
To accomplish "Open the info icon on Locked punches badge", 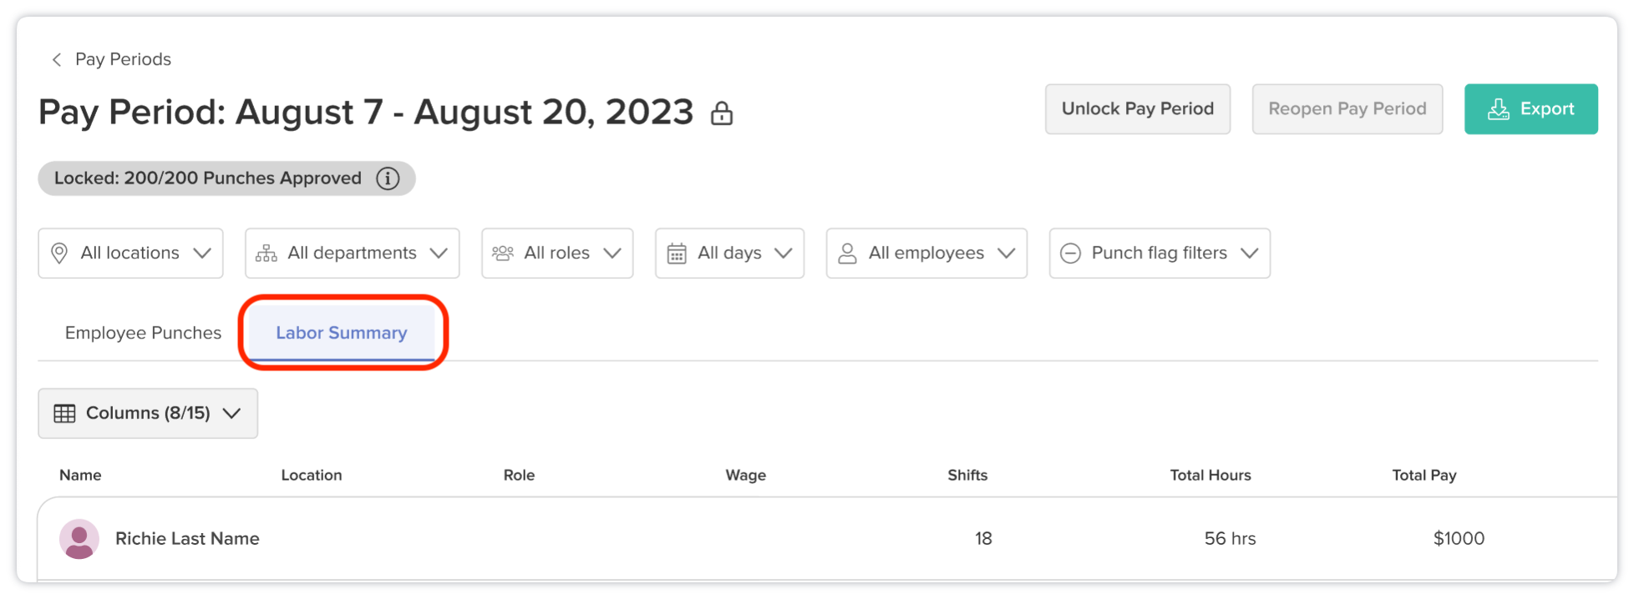I will pyautogui.click(x=388, y=179).
